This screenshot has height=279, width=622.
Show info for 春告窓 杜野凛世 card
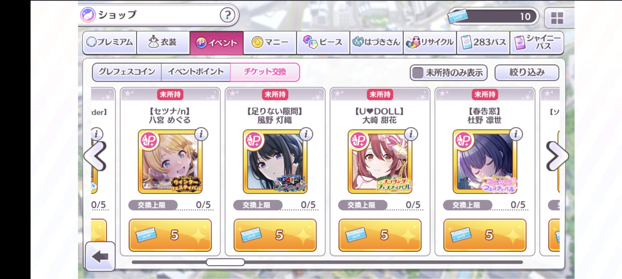pyautogui.click(x=516, y=134)
